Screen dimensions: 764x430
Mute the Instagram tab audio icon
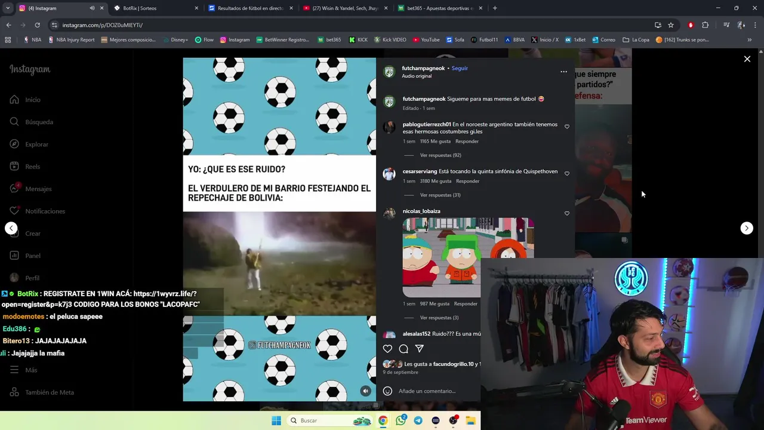92,8
